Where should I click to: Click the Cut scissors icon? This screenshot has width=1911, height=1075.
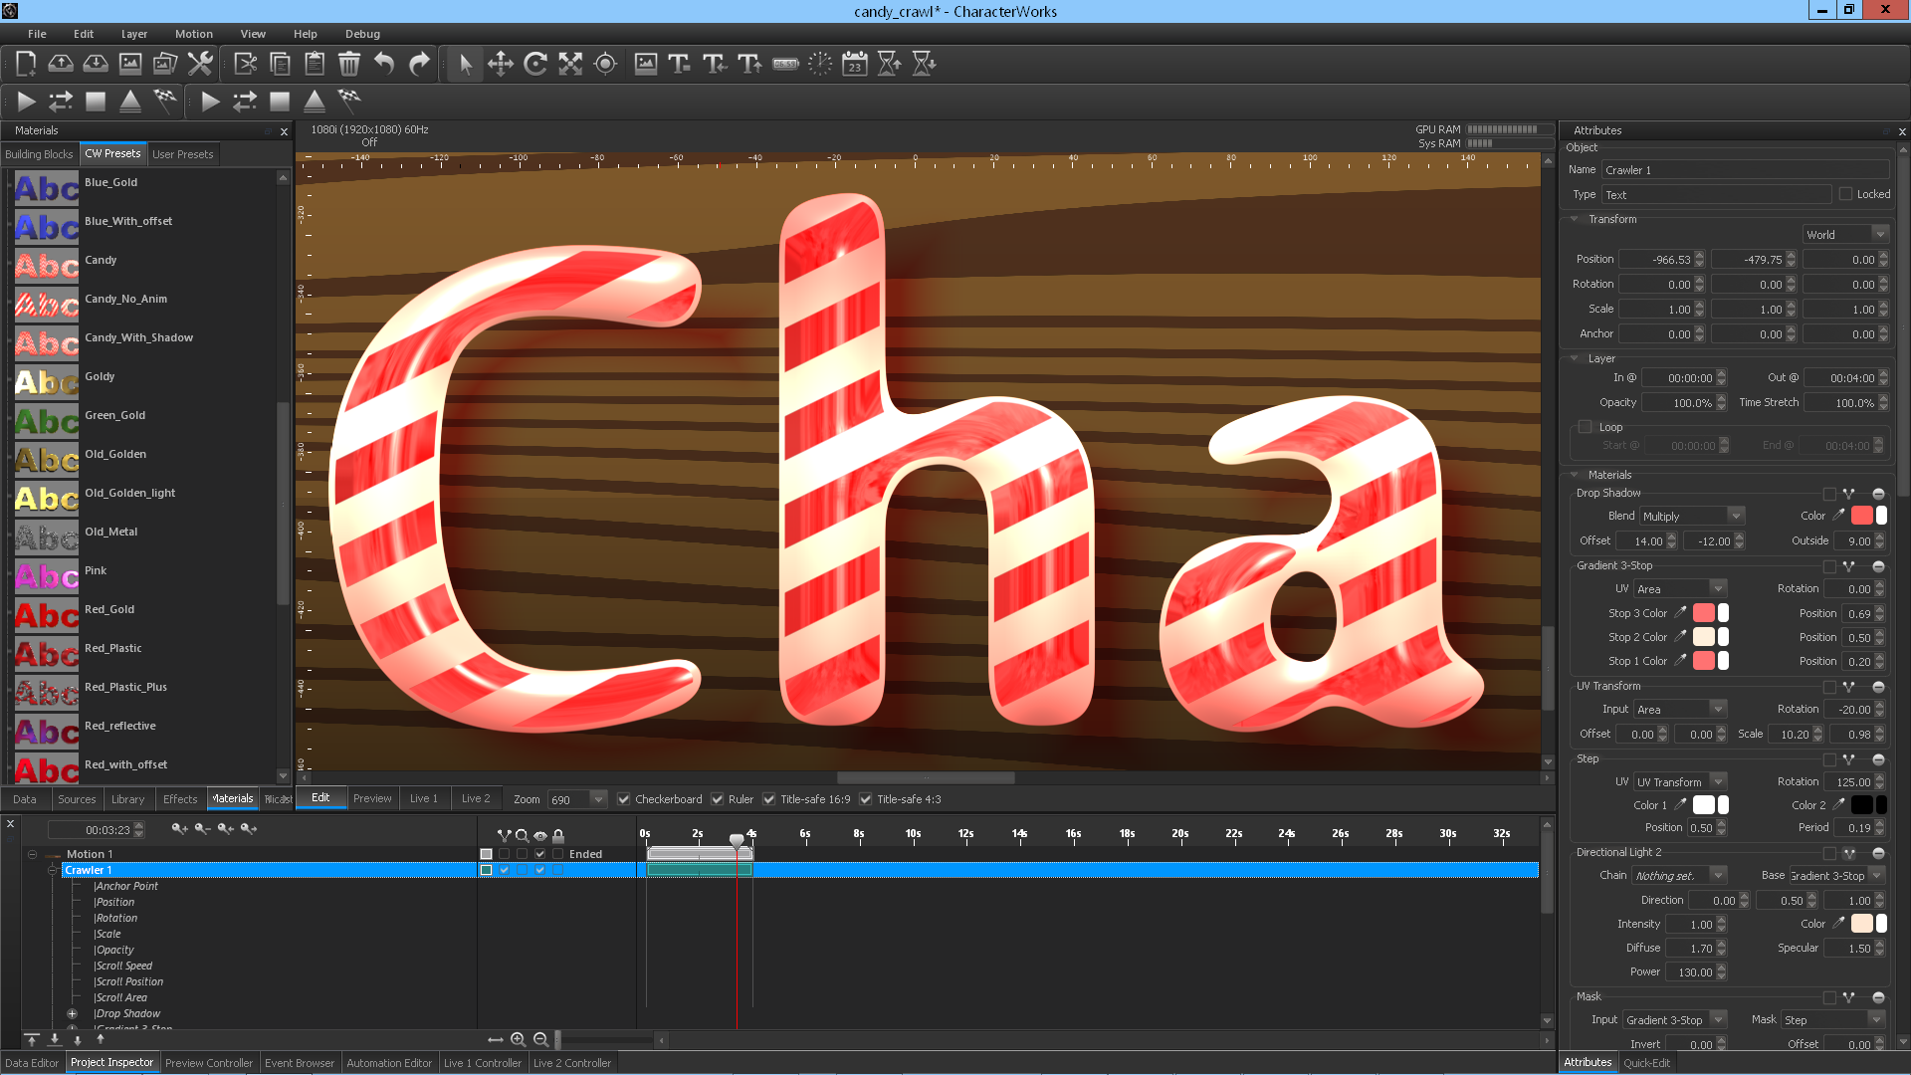pos(245,65)
